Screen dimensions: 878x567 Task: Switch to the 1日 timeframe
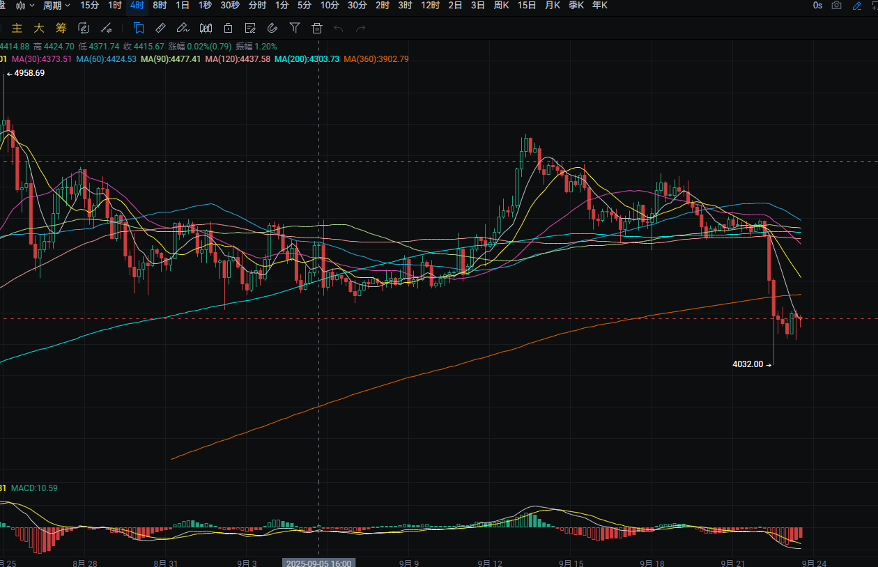[182, 6]
